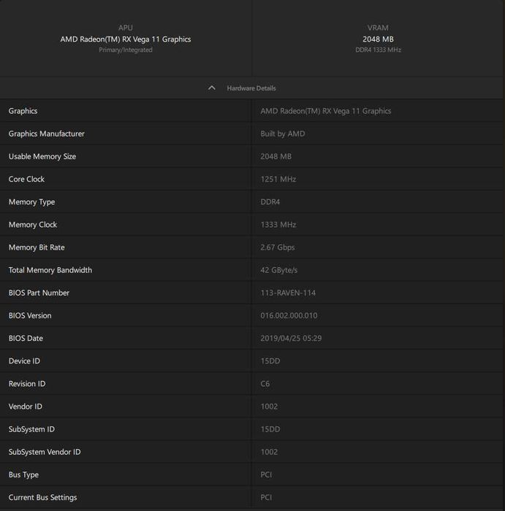
Task: Click the Revision ID value C6
Action: pyautogui.click(x=265, y=383)
